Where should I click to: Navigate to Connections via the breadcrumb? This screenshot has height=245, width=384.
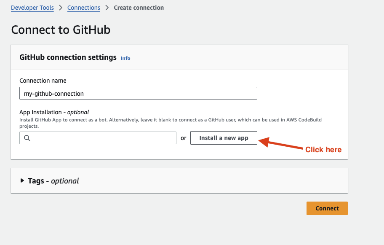point(83,8)
